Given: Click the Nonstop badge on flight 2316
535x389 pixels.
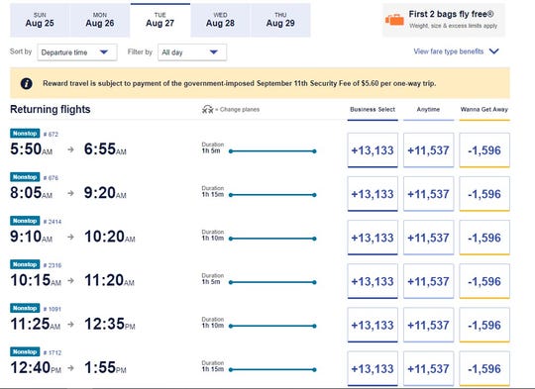Looking at the screenshot, I should pos(25,264).
